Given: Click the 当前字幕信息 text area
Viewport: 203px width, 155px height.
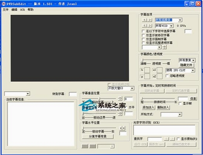Looking at the screenshot, I should point(41,124).
